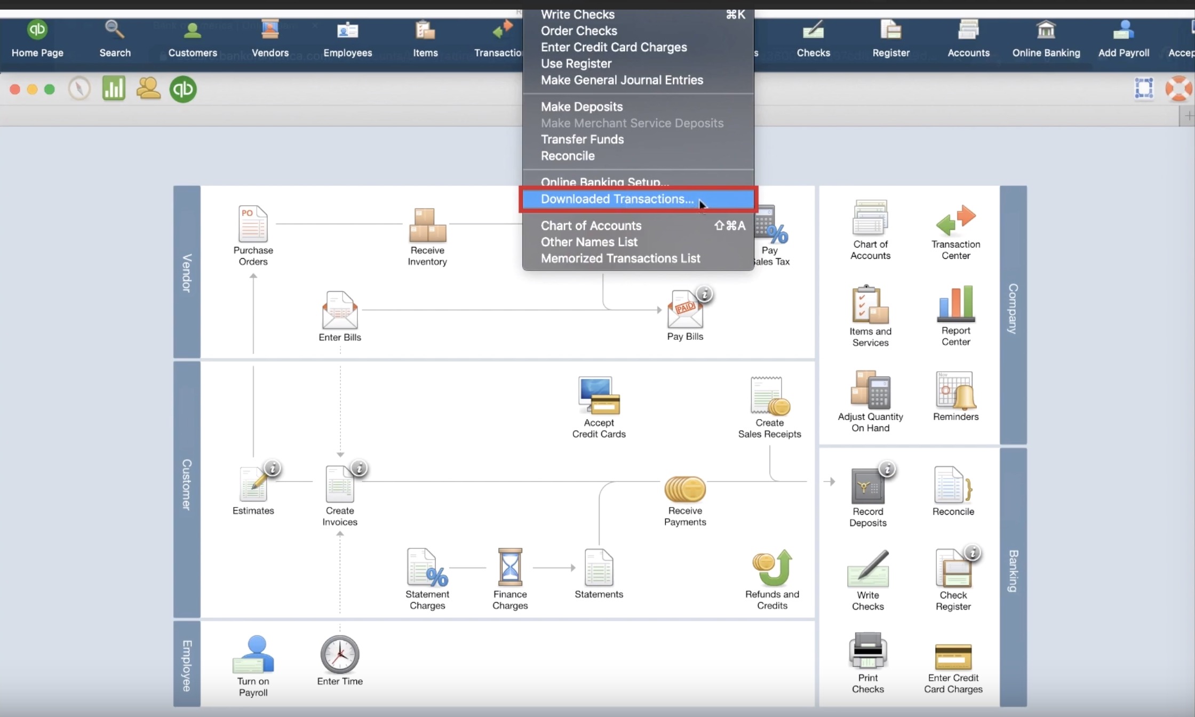The width and height of the screenshot is (1195, 717).
Task: Open Receive Payments coins icon
Action: 685,489
